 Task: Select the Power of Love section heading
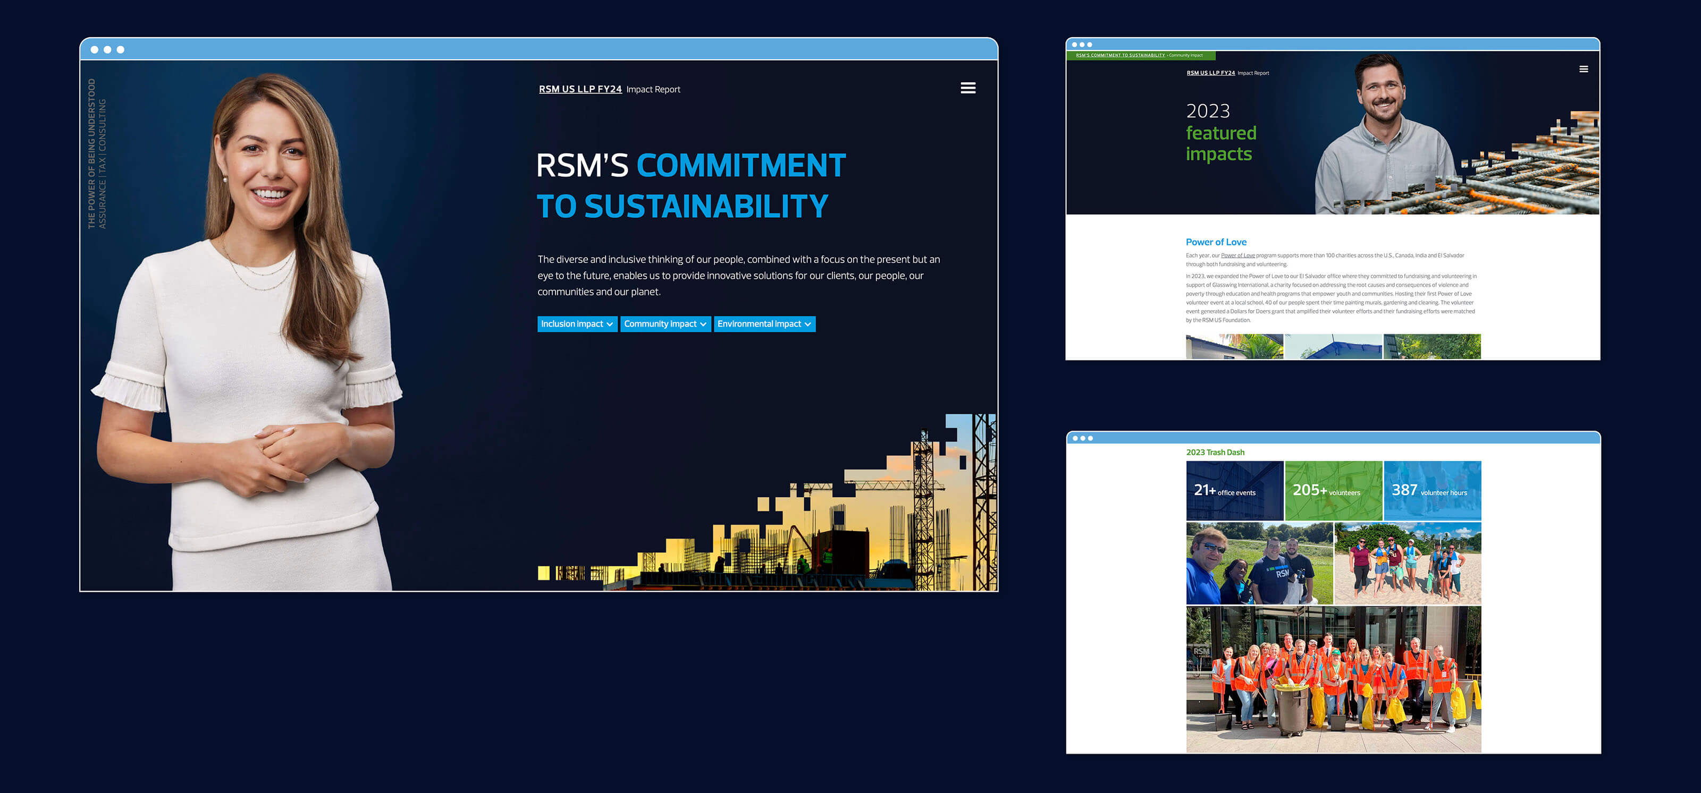pos(1216,242)
